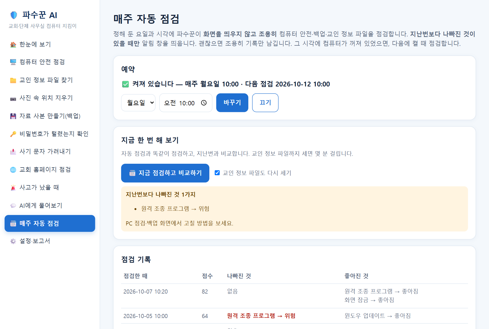Click the monitor icon beside 컴퓨터 안전 점검

[x=13, y=62]
